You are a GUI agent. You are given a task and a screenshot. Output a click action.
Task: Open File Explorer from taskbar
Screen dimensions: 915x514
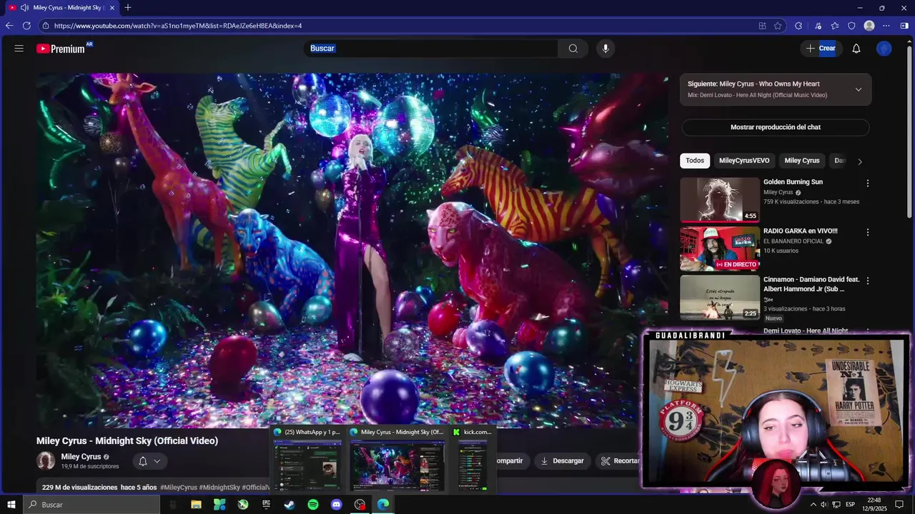[x=196, y=505]
